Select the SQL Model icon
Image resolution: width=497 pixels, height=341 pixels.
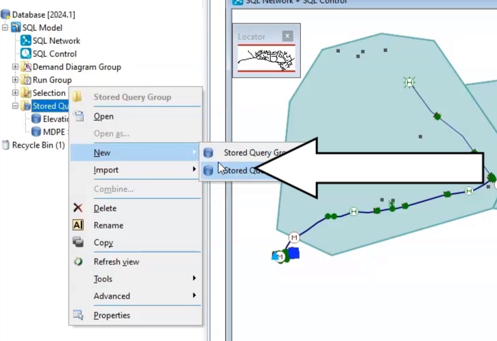[x=16, y=27]
